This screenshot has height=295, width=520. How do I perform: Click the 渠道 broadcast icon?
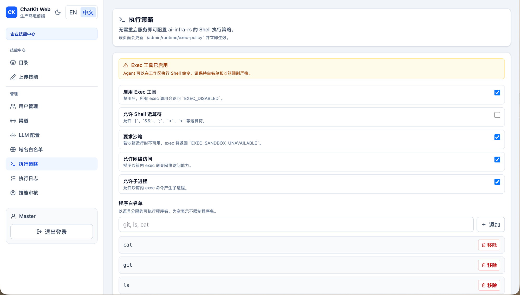13,121
